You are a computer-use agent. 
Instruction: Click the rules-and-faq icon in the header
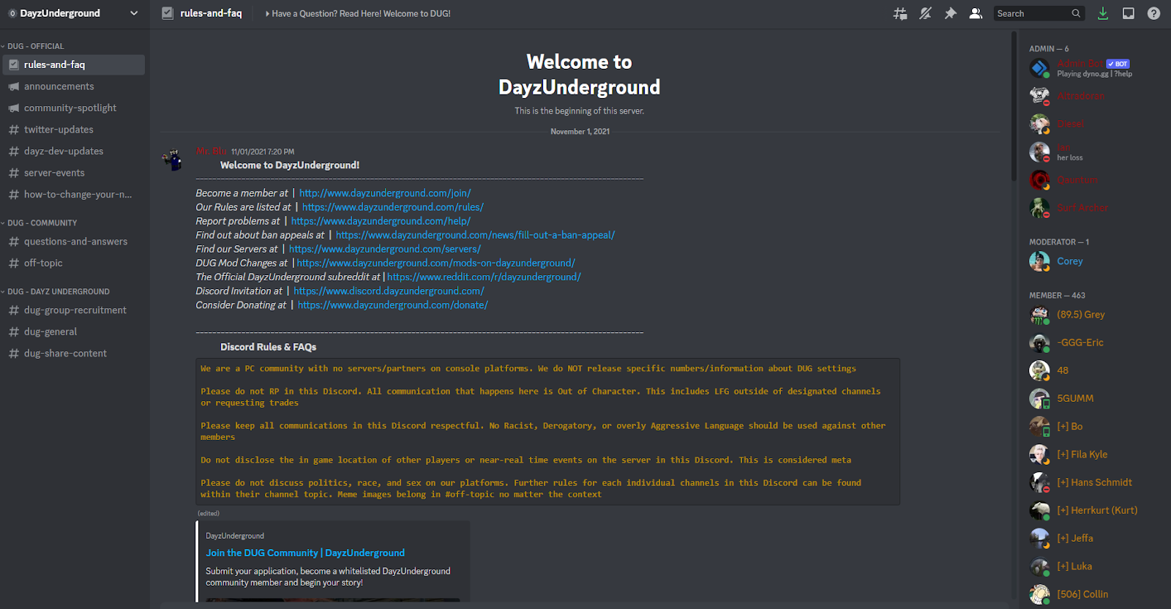click(x=168, y=13)
